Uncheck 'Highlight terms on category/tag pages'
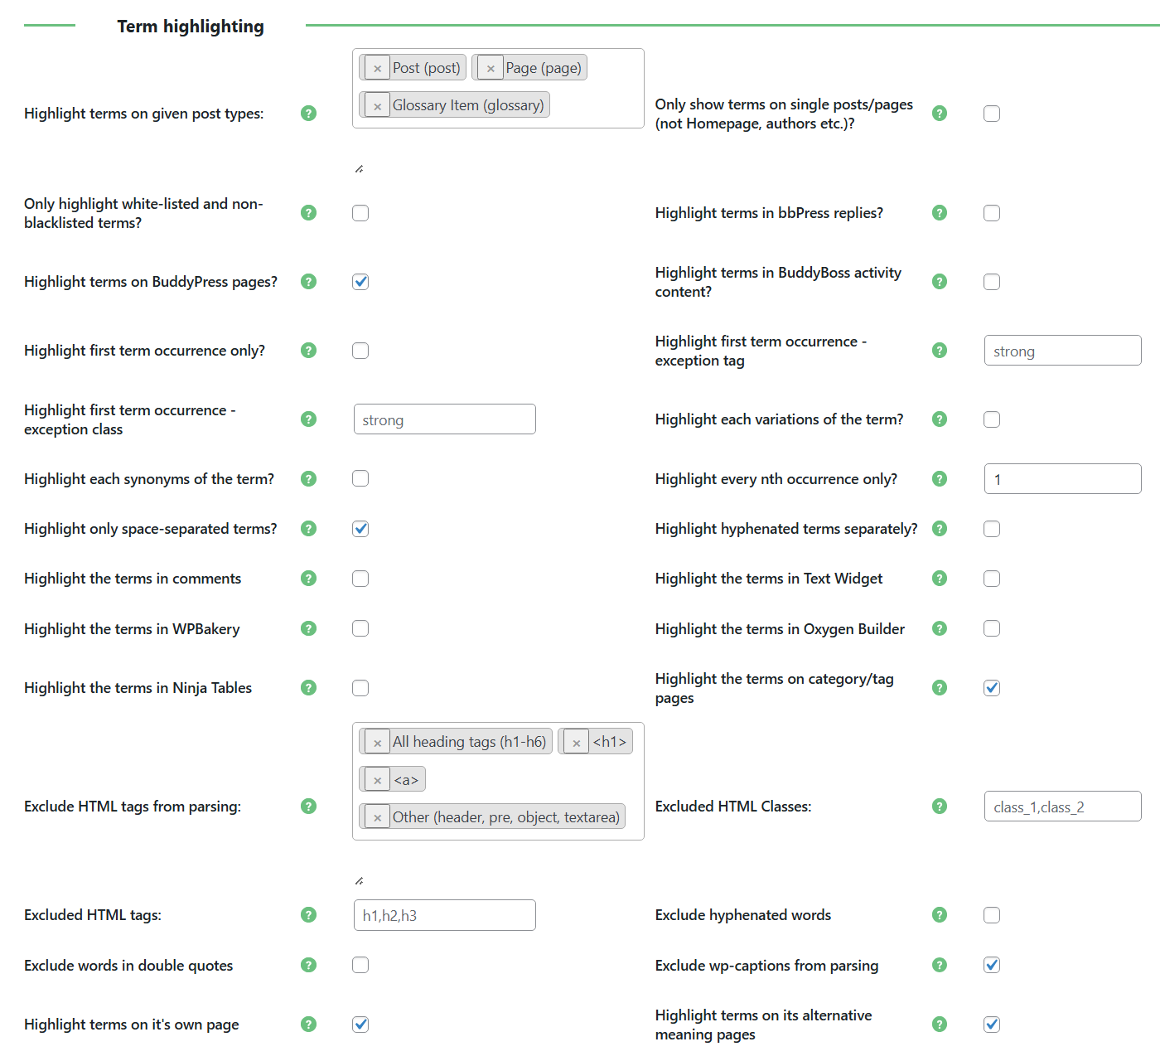 tap(992, 687)
